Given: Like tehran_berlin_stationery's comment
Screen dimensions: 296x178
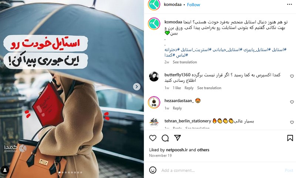Looking at the screenshot, I should [x=292, y=122].
